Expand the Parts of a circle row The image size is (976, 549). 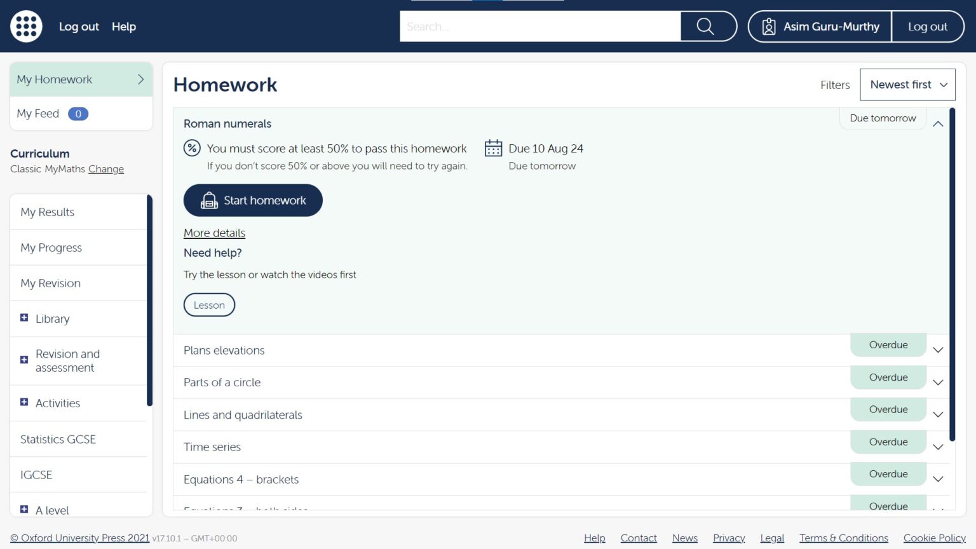pos(938,383)
